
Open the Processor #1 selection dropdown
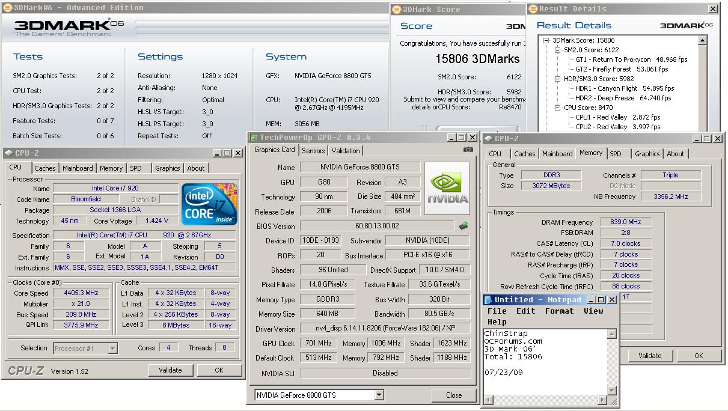click(112, 348)
